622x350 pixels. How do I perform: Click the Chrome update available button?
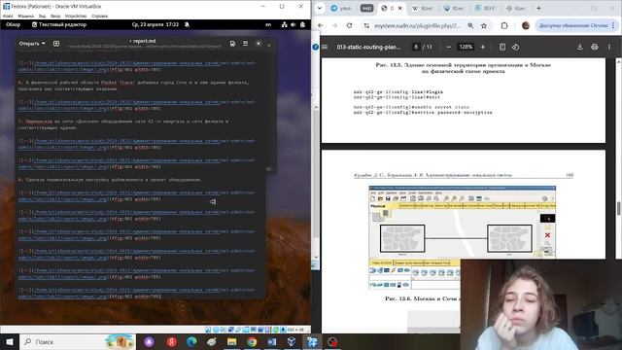point(577,25)
